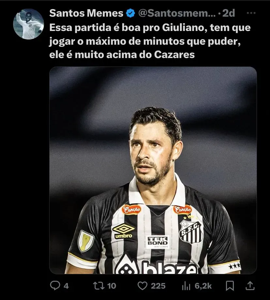270x300 pixels.
Task: Click the 4 replies count
Action: point(66,286)
